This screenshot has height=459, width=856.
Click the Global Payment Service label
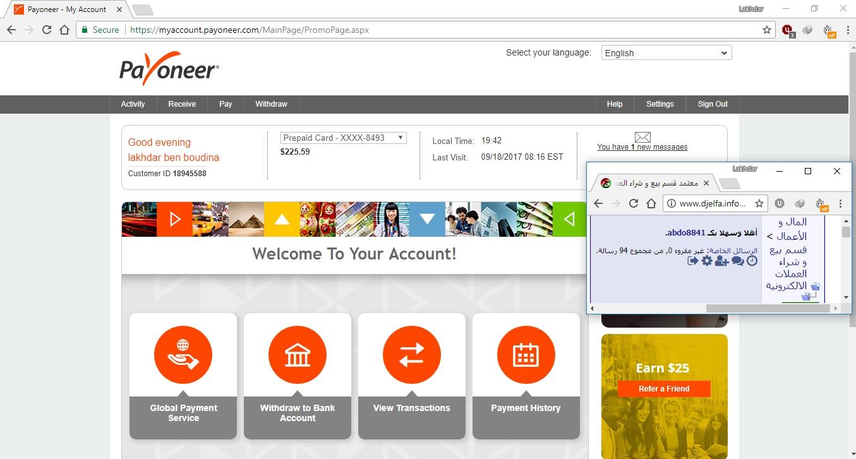click(x=183, y=413)
